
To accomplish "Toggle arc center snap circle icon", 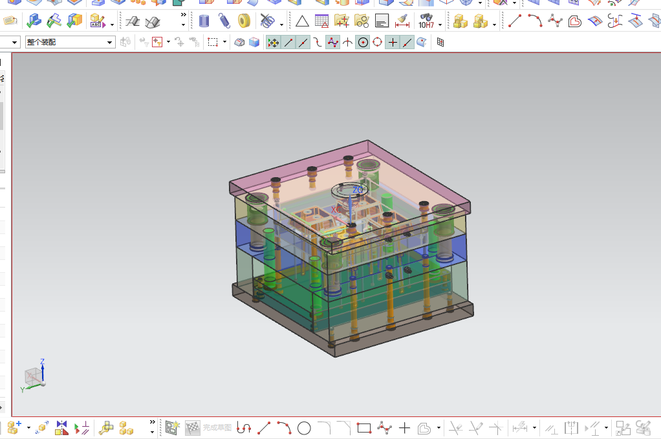I will [x=363, y=42].
